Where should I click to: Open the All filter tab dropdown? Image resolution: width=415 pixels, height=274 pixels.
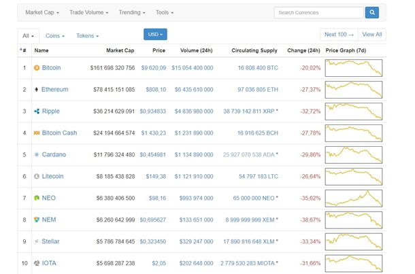[29, 36]
